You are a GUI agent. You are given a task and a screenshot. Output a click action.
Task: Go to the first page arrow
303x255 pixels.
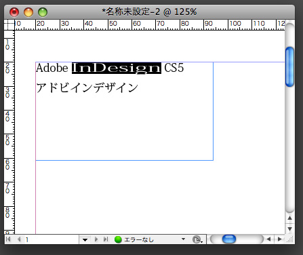[x=8, y=239]
